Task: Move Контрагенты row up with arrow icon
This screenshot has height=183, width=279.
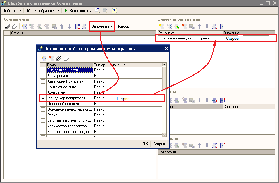Action: pos(62,26)
